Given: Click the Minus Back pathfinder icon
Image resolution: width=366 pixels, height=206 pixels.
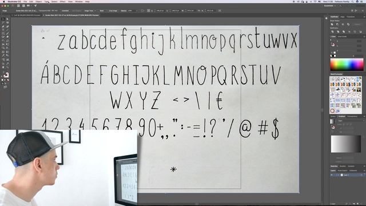Looking at the screenshot, I should click(x=360, y=31).
